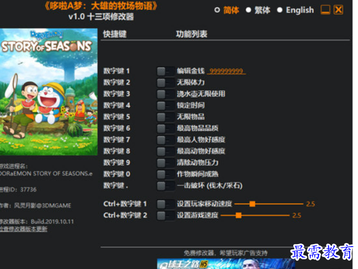Click the Ctrl+数字键 2 hotkey label
This screenshot has height=269, width=358.
click(x=125, y=215)
